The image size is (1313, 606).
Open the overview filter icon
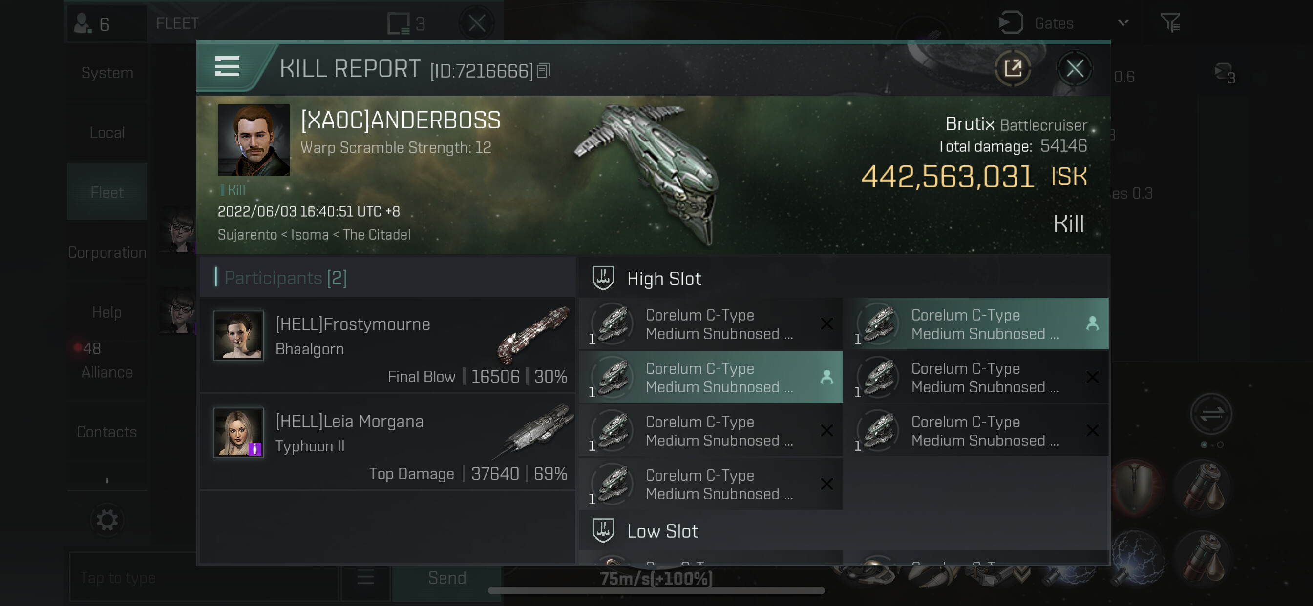(x=1170, y=23)
